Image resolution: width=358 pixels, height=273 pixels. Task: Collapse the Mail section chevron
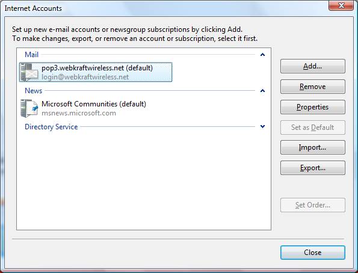tap(262, 55)
